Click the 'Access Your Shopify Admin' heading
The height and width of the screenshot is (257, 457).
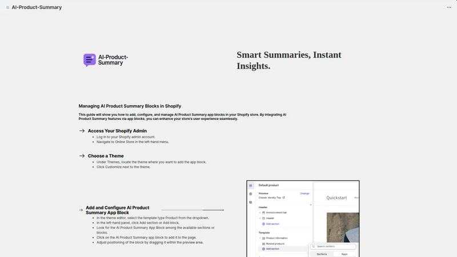coord(117,131)
